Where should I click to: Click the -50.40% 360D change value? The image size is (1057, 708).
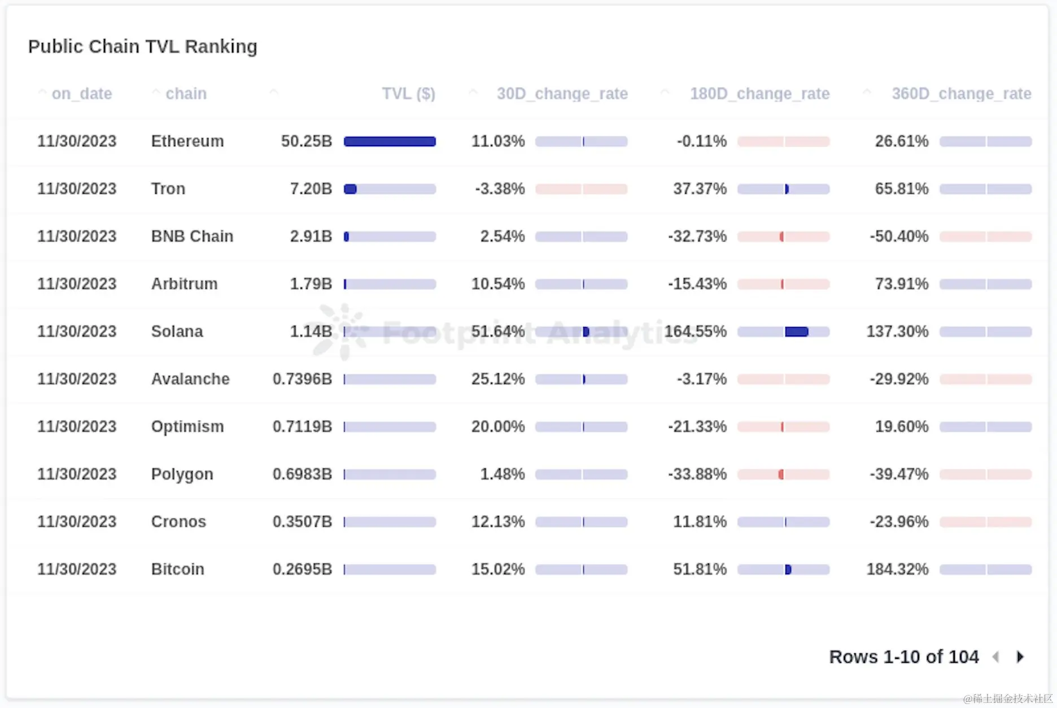(899, 236)
